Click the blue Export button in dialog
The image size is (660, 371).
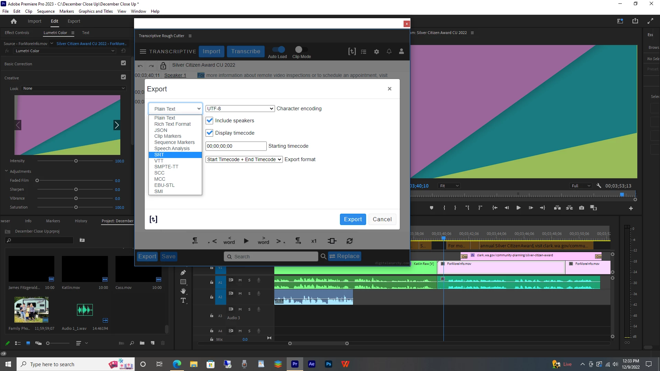[x=353, y=219]
